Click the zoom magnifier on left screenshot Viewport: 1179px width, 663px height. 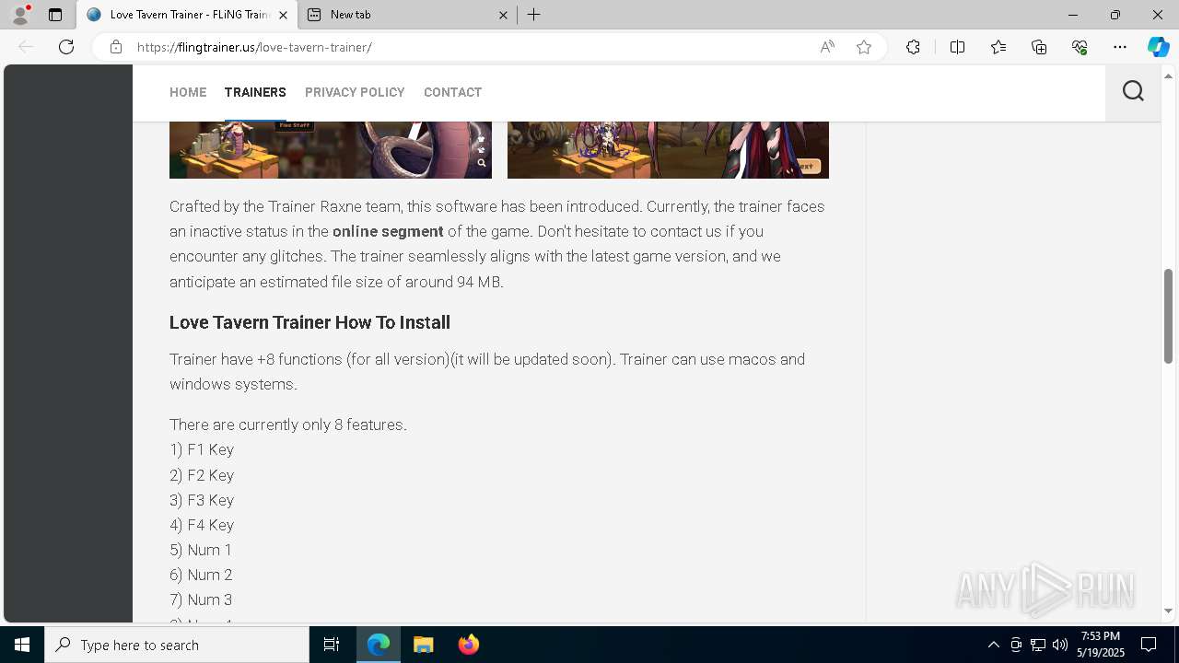[x=481, y=163]
